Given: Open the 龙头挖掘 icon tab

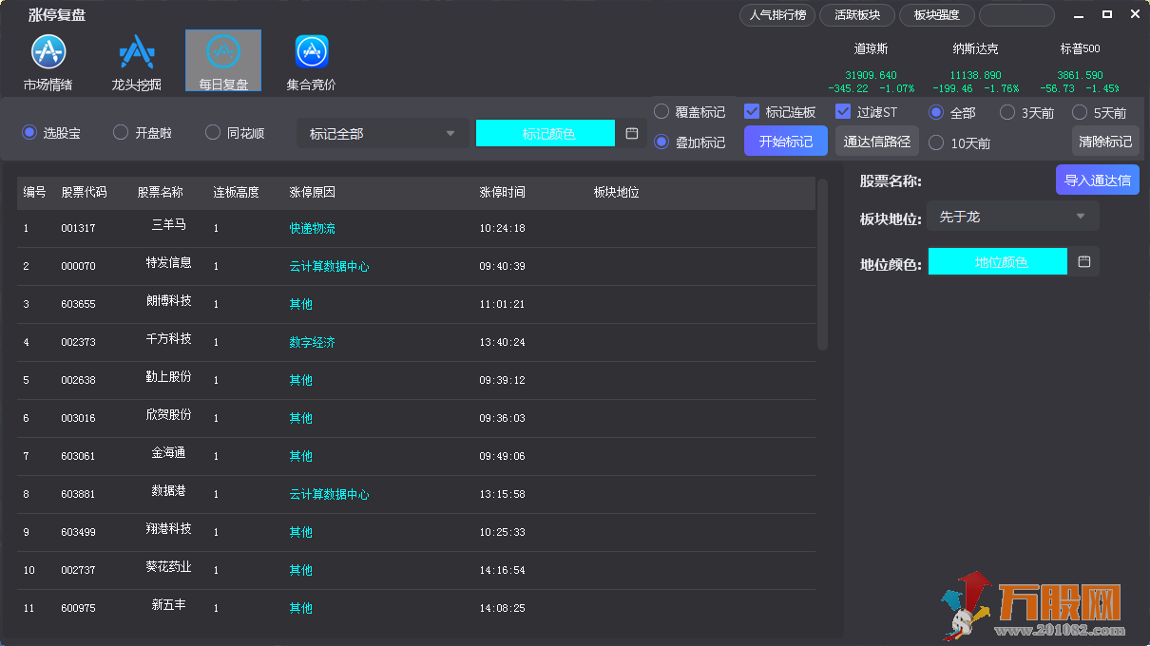Looking at the screenshot, I should point(136,62).
